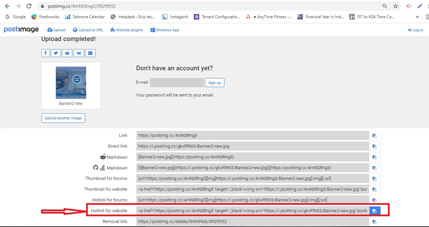Select Thumbnail for website field
The image size is (429, 227).
click(x=253, y=189)
